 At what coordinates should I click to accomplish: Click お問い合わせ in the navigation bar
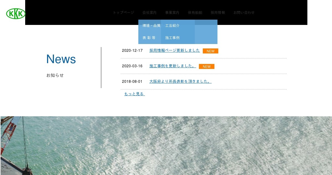click(244, 12)
